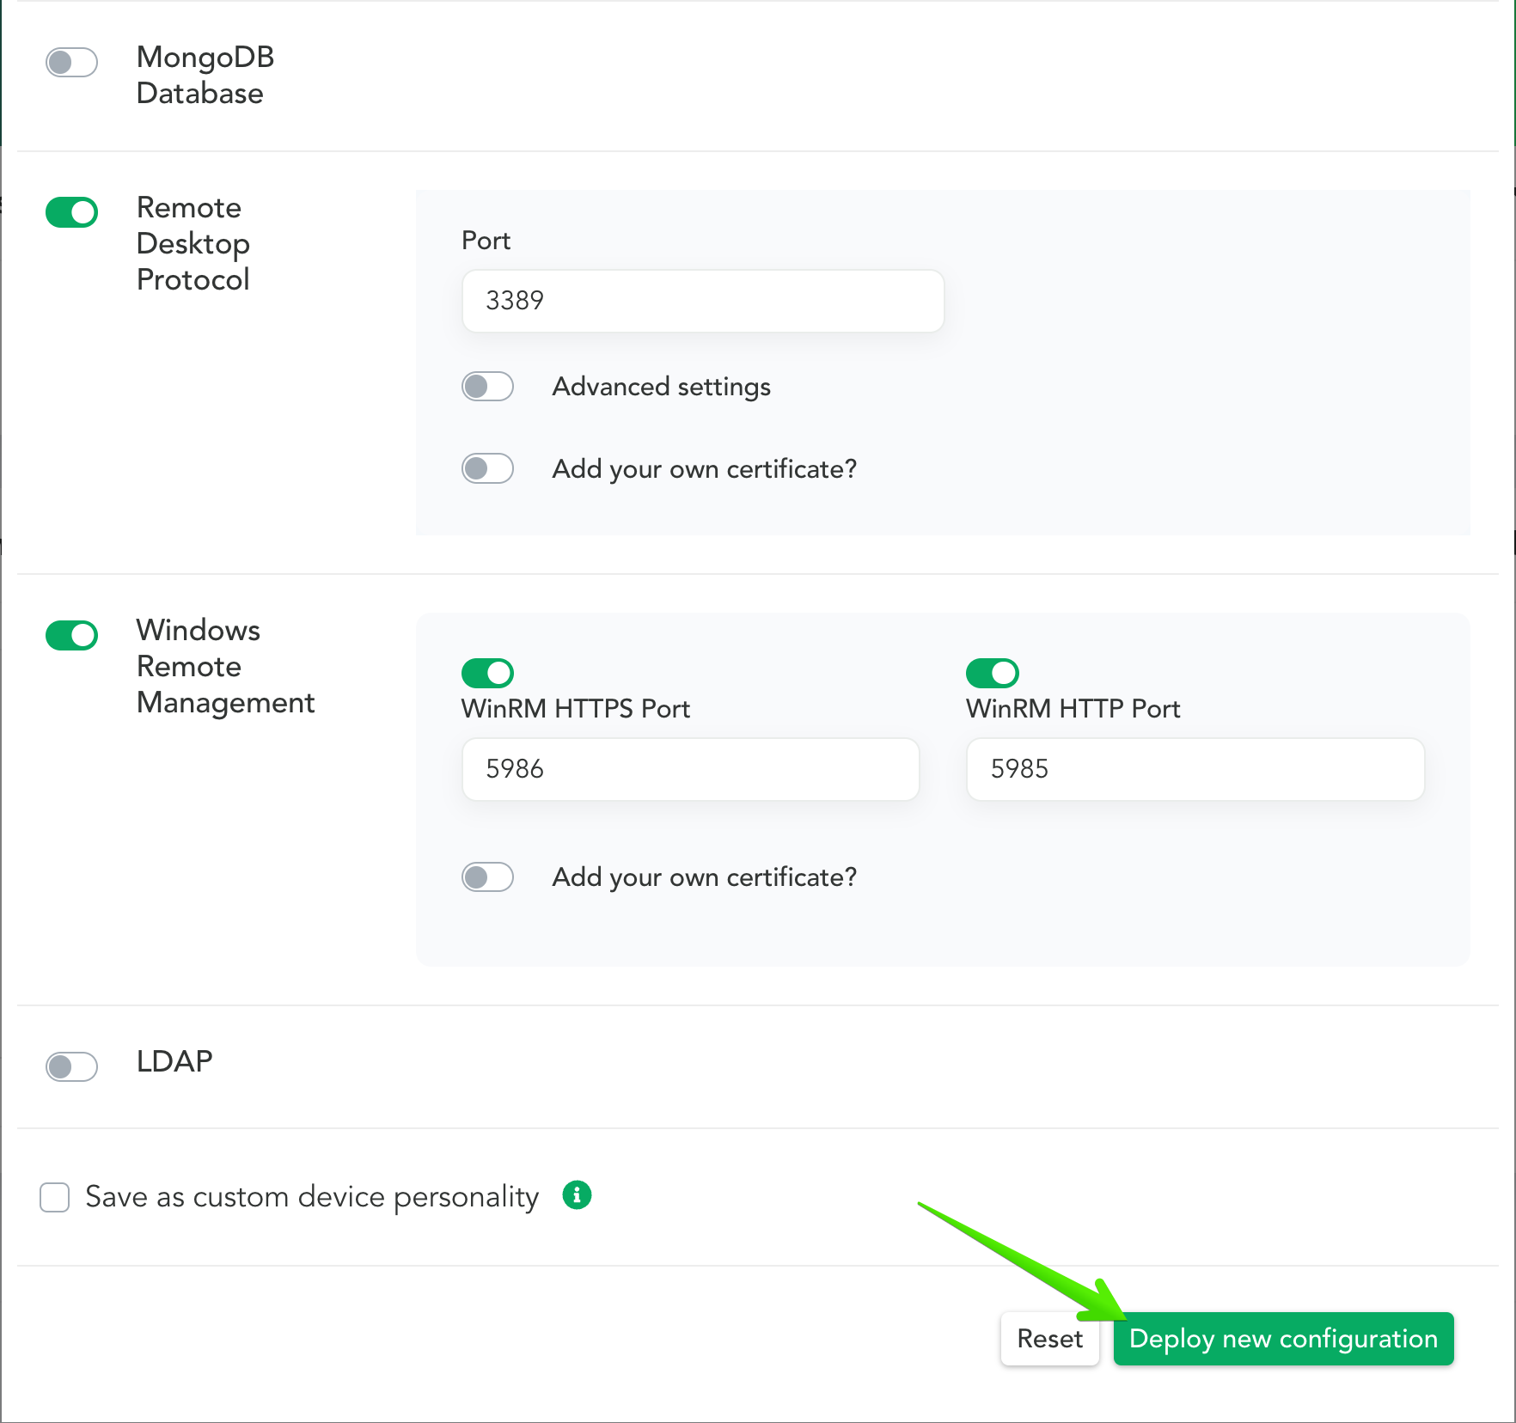Viewport: 1516px width, 1423px height.
Task: Open info icon beside custom device personality
Action: (x=577, y=1194)
